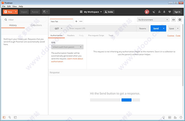
Task: Select the Tests tab
Action: click(x=111, y=35)
